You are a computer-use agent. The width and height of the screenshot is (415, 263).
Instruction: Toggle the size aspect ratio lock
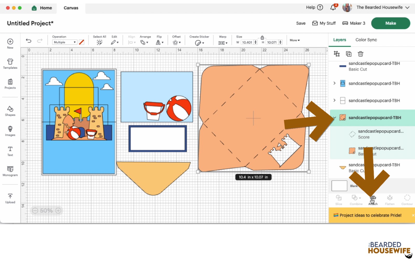click(x=262, y=37)
